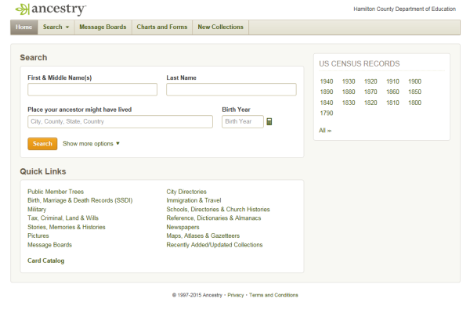Click Hamilton County Department of Education text
The height and width of the screenshot is (313, 470).
tap(405, 9)
